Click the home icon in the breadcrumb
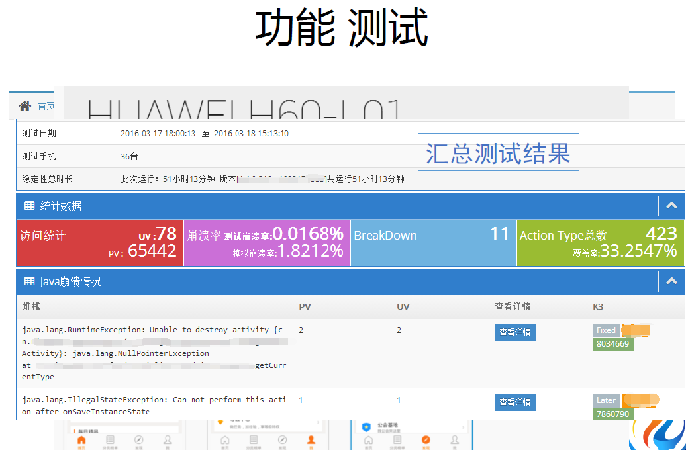686x450 pixels. coord(25,106)
